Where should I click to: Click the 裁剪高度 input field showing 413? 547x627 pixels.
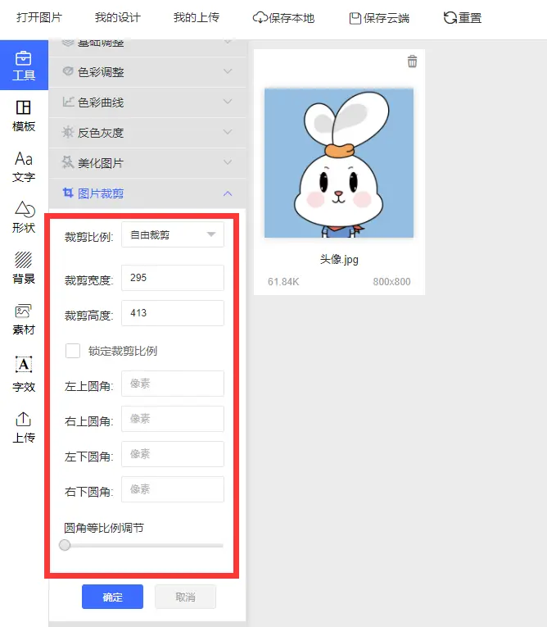click(173, 313)
